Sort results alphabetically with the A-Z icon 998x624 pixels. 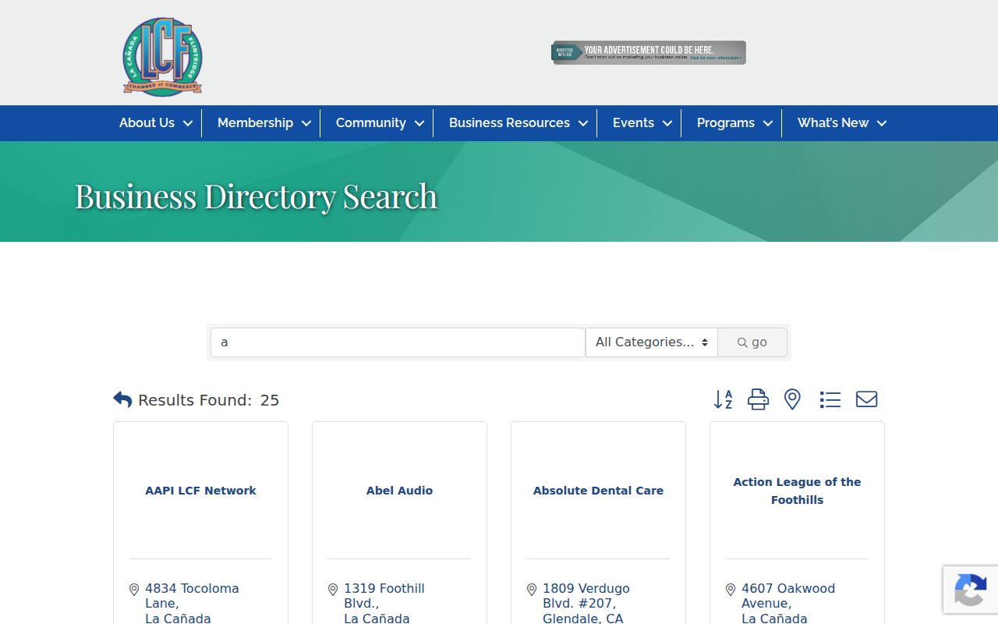724,399
